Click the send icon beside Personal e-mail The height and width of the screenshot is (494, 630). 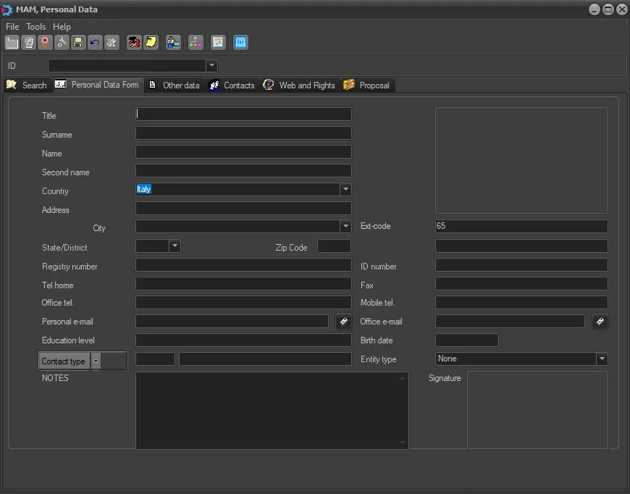[344, 322]
